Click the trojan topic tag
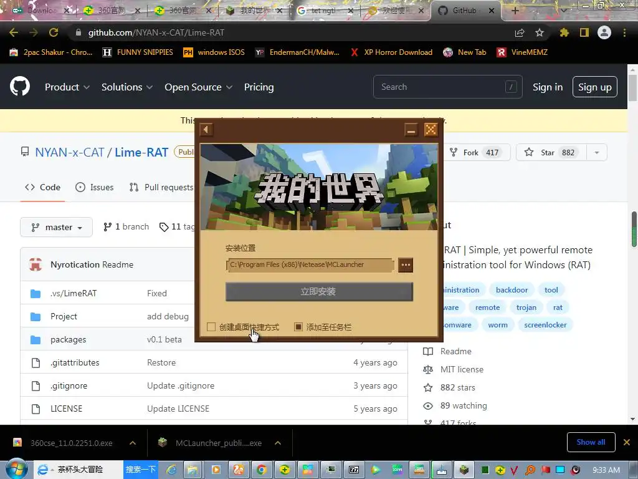Viewport: 638px width, 479px height. (x=526, y=307)
